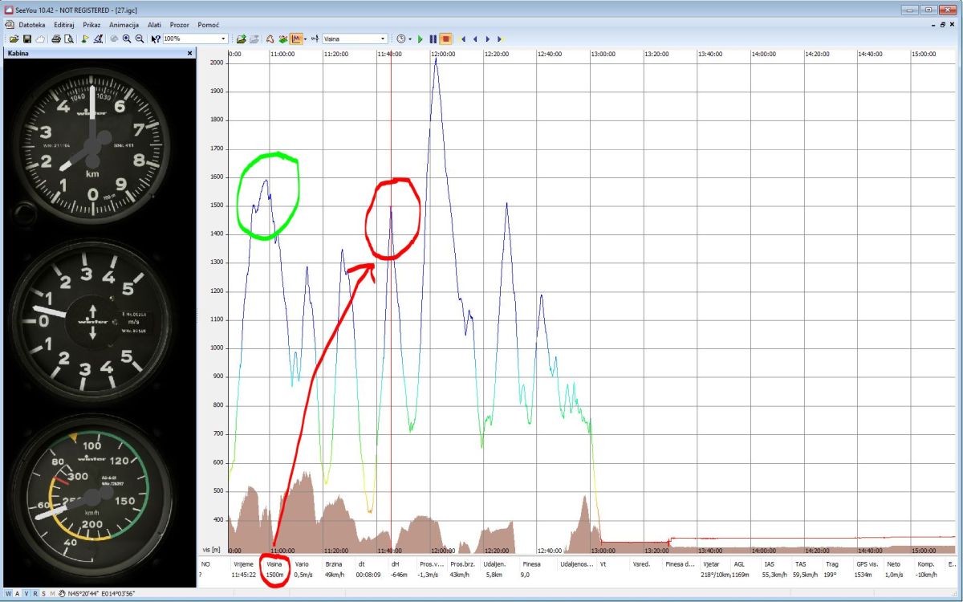Image resolution: width=963 pixels, height=602 pixels.
Task: Click the Vjetar column header
Action: 711,564
